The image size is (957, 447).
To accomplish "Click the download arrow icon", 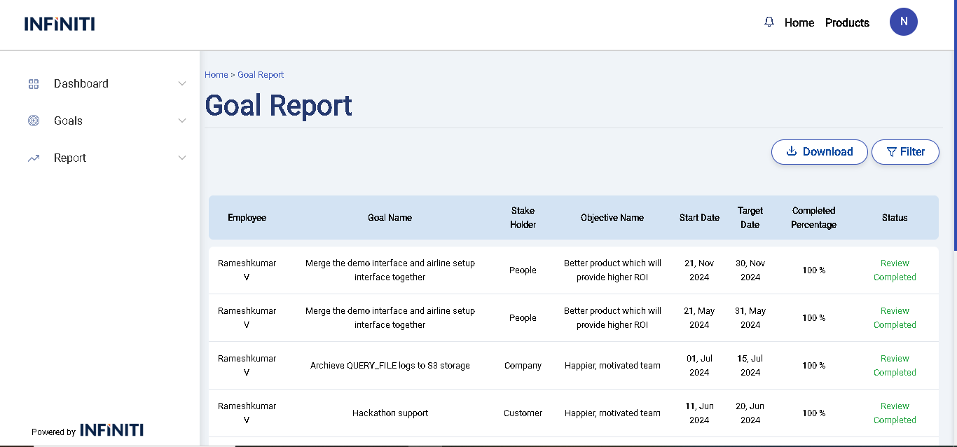I will (792, 151).
